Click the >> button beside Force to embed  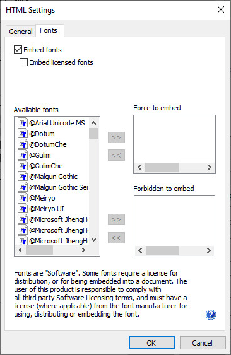click(x=116, y=137)
